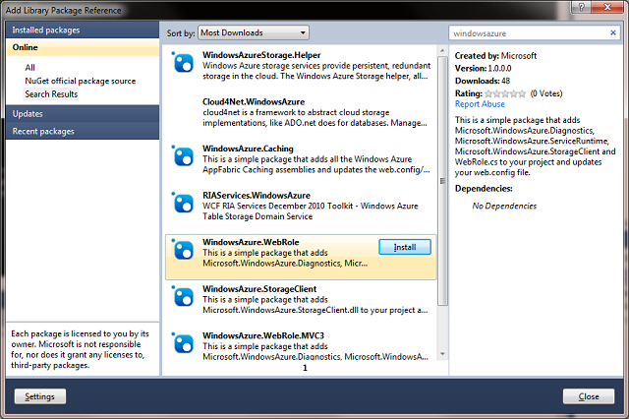
Task: Click the RIAServices.WindowsAzure package icon
Action: coord(183,203)
